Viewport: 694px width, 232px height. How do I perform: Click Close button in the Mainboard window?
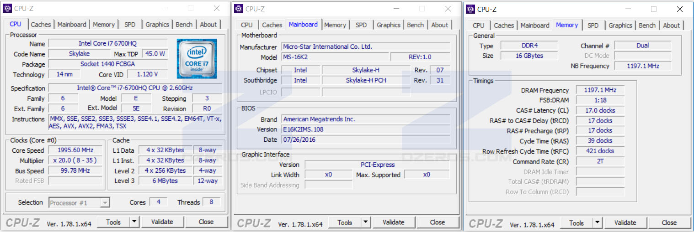438,222
